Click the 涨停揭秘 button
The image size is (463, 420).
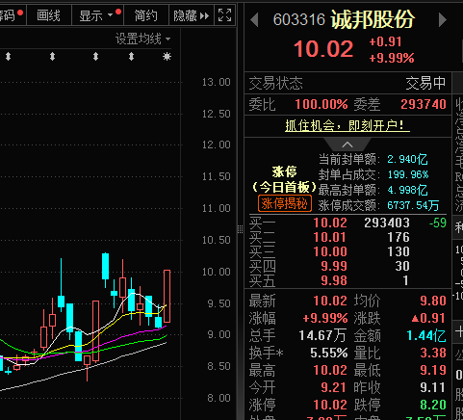pyautogui.click(x=285, y=203)
